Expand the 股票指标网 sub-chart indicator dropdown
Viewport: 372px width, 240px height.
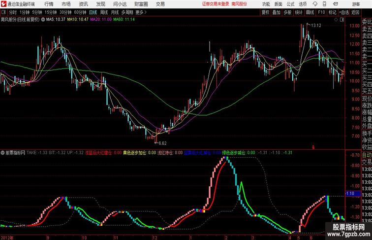(2, 153)
